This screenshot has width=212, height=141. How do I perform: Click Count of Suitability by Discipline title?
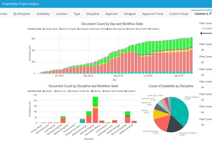point(171,86)
